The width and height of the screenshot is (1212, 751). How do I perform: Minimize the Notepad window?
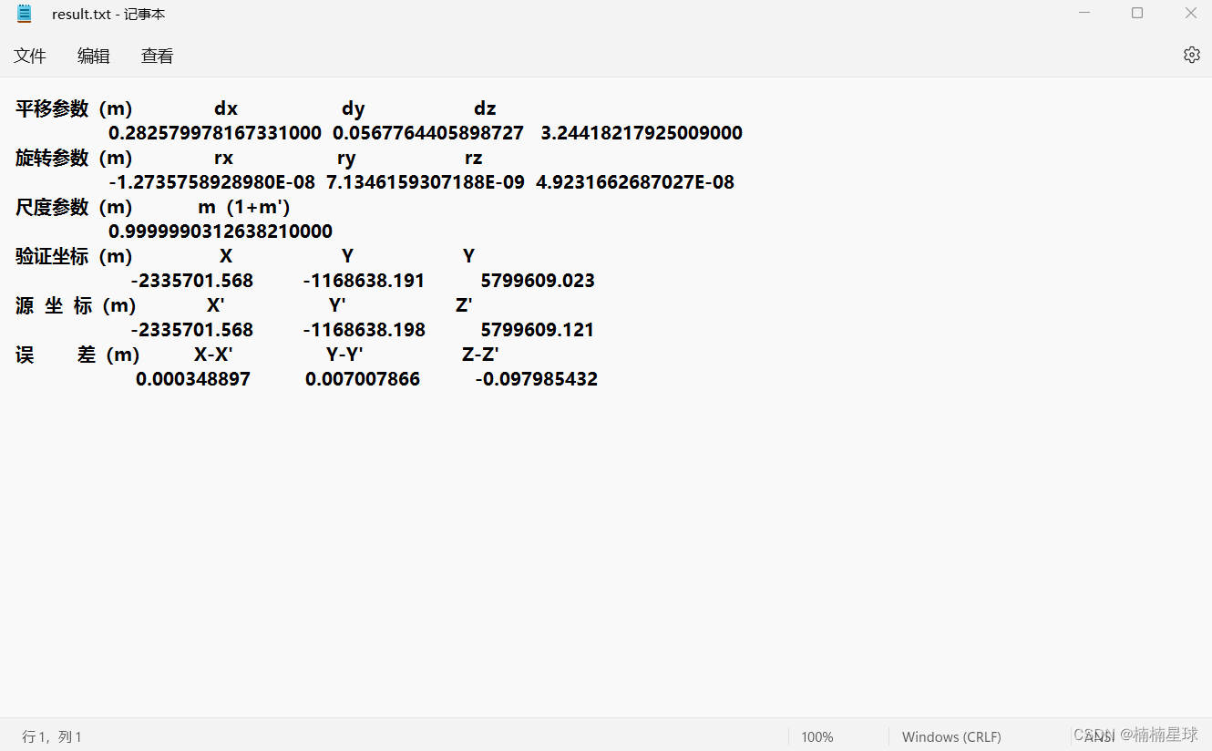pos(1084,13)
